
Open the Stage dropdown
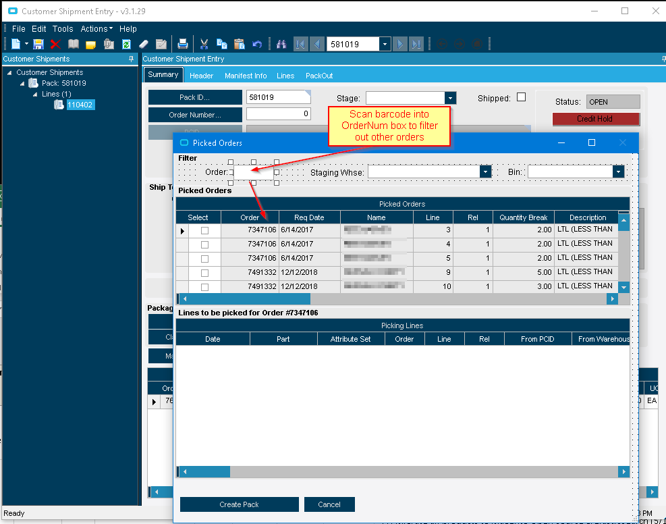[450, 98]
